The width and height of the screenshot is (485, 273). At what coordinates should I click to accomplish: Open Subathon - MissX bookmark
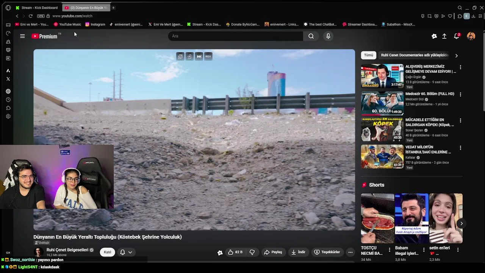[x=398, y=24]
